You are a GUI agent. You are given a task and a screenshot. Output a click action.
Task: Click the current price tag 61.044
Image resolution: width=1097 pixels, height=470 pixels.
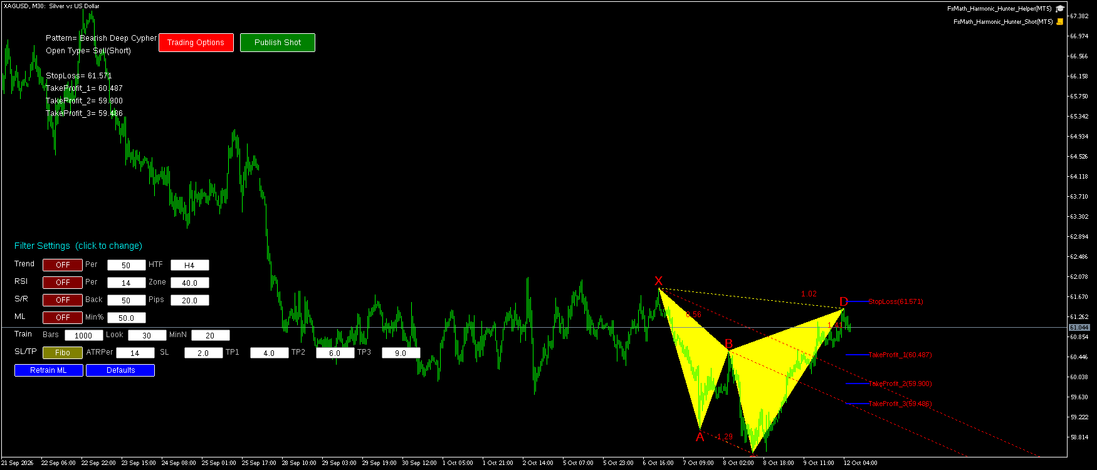pyautogui.click(x=1079, y=328)
